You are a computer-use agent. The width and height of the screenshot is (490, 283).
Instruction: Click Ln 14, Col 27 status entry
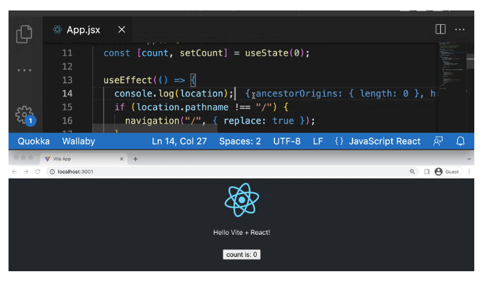[x=179, y=141]
